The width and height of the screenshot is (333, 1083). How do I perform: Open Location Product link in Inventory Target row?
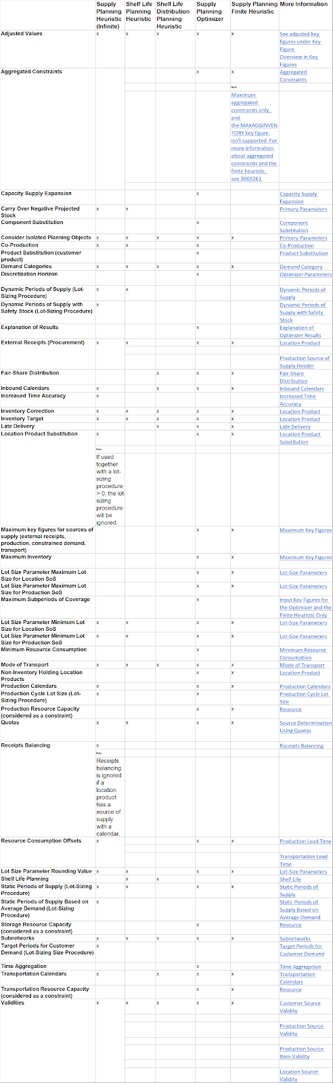coord(300,419)
